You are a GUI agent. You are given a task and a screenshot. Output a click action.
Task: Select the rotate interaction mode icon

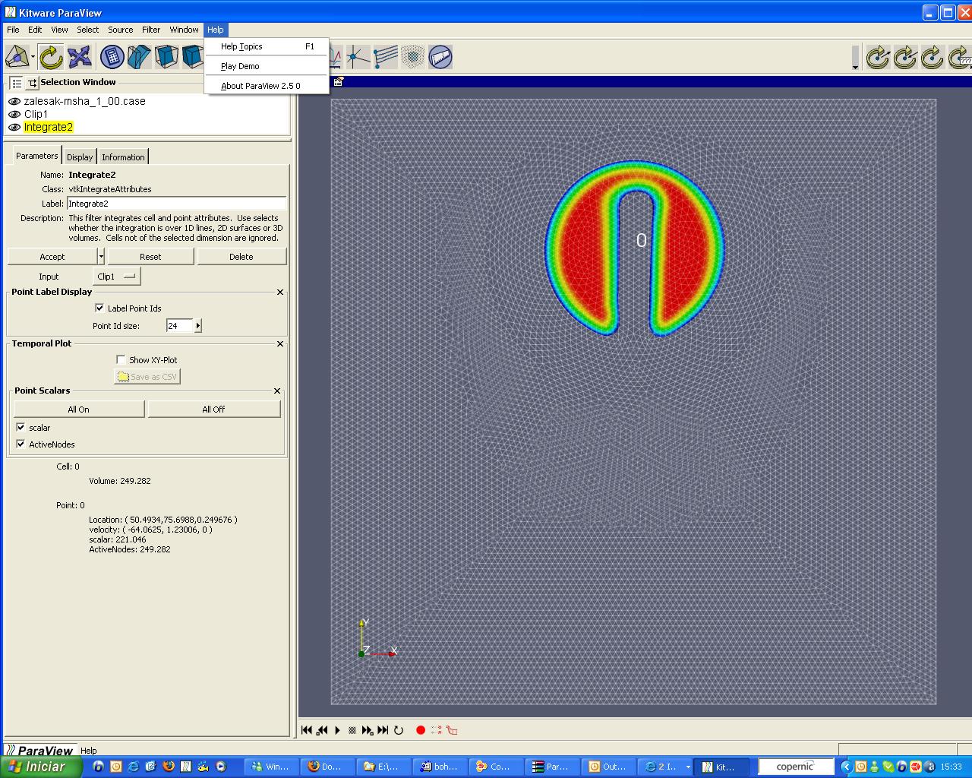click(x=51, y=56)
